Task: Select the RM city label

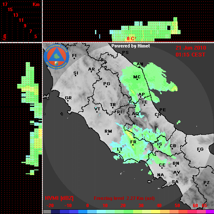Action: coord(108,131)
